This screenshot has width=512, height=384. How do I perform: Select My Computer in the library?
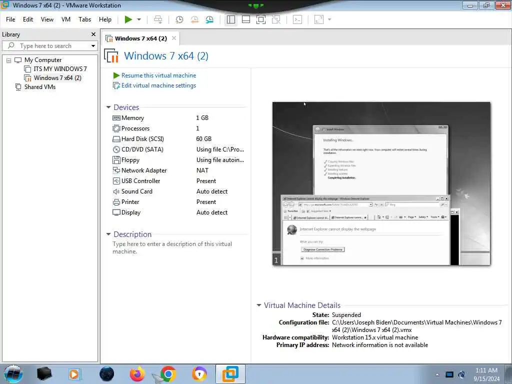click(x=43, y=60)
